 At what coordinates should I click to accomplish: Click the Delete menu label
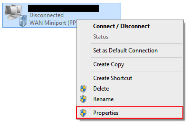(x=101, y=89)
